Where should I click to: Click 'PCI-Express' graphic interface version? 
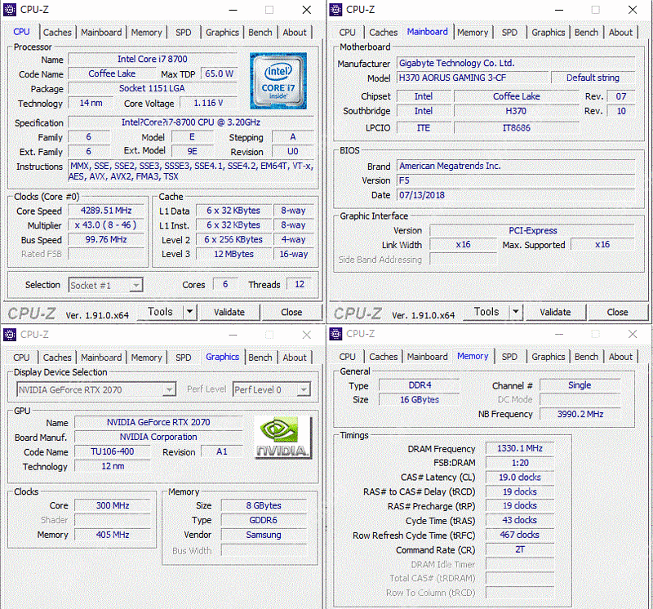[532, 230]
